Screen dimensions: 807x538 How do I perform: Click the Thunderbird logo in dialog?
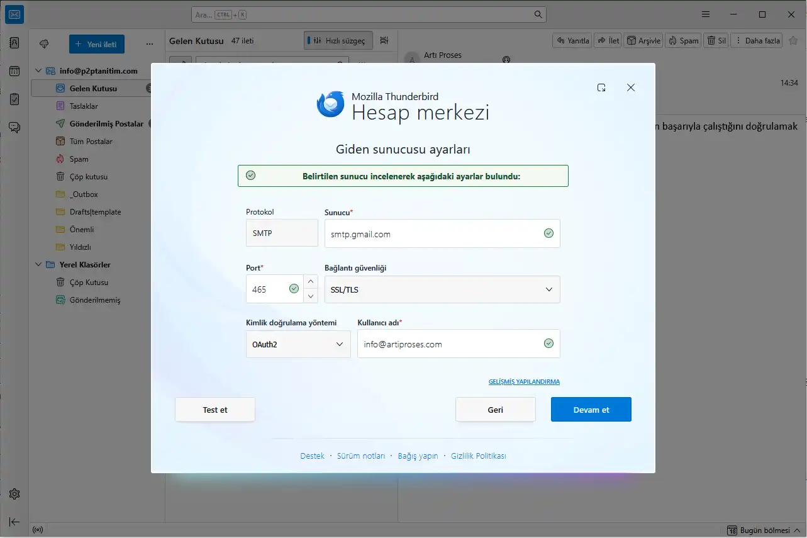coord(331,104)
